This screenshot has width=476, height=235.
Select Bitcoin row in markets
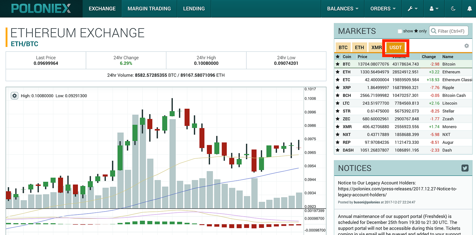403,64
